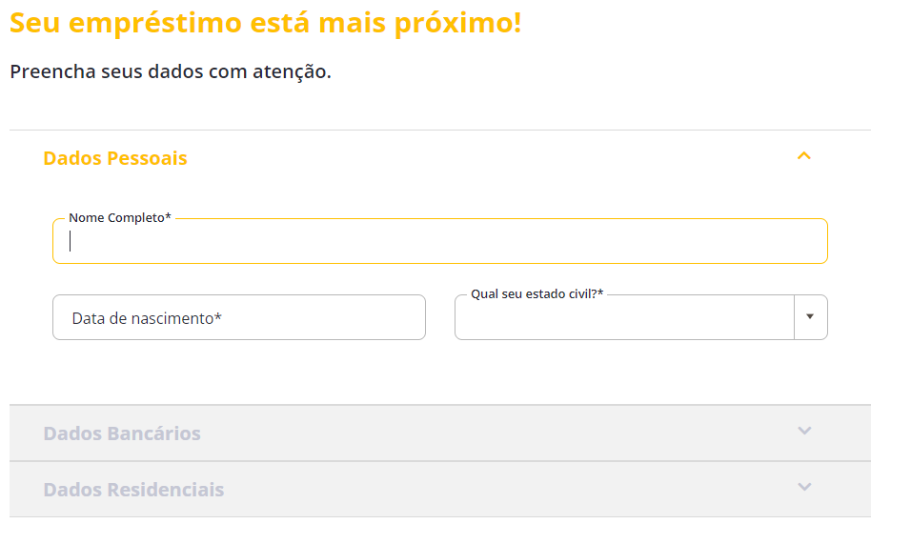Viewport: 911px width, 544px height.
Task: Expand the Dados Residenciais accordion section
Action: [x=438, y=490]
